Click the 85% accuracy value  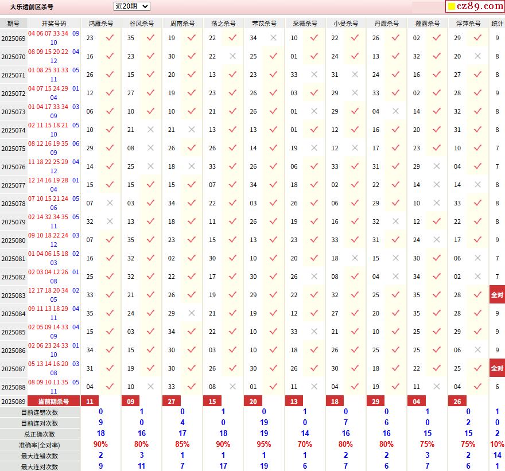[182, 444]
